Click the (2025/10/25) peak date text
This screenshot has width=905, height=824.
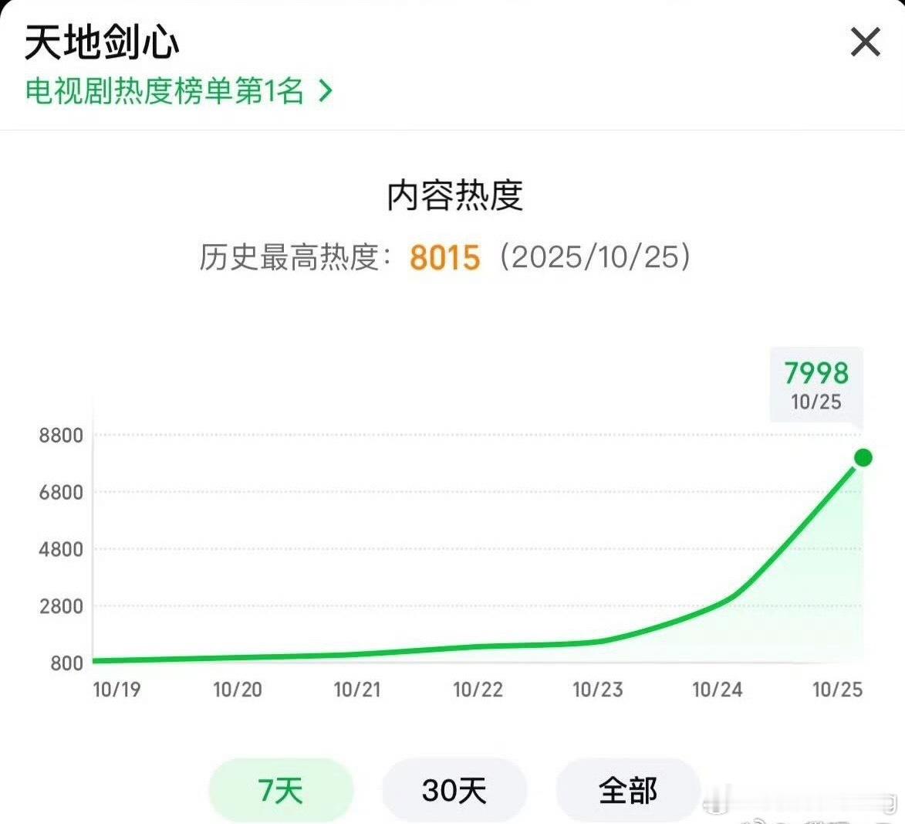pyautogui.click(x=595, y=256)
